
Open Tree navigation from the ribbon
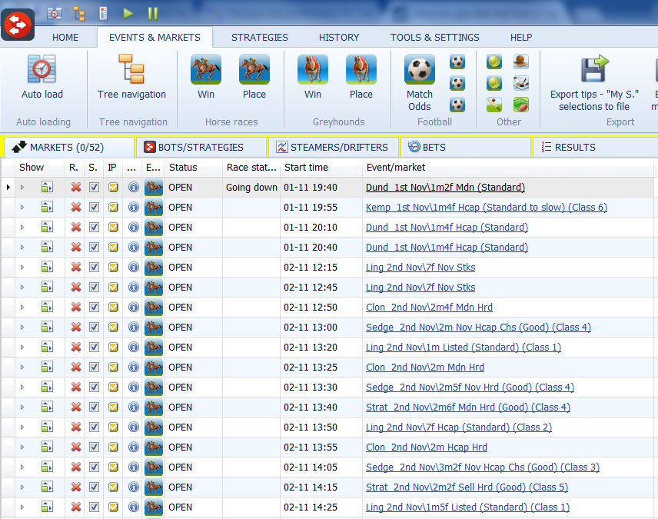click(x=131, y=77)
